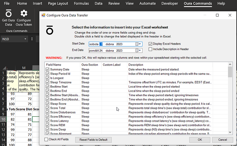The width and height of the screenshot is (237, 146).
Task: Switch to the View tab
Action: (129, 3)
